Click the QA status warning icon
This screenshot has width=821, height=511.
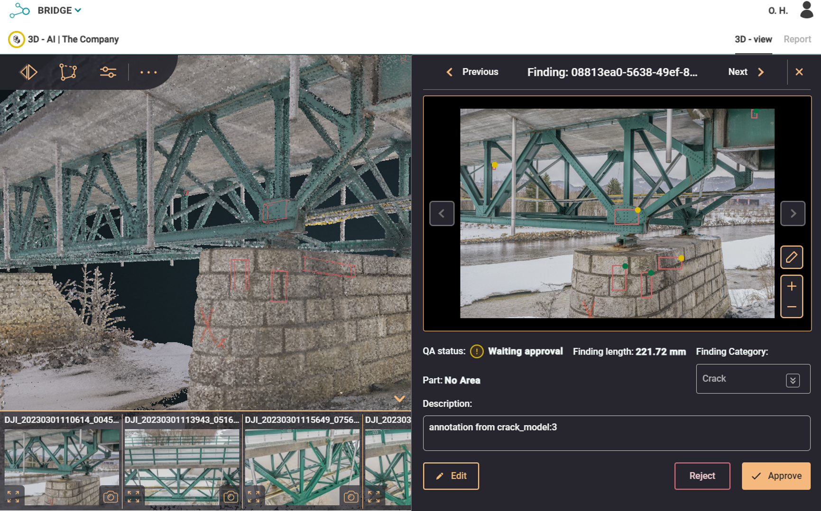point(477,352)
